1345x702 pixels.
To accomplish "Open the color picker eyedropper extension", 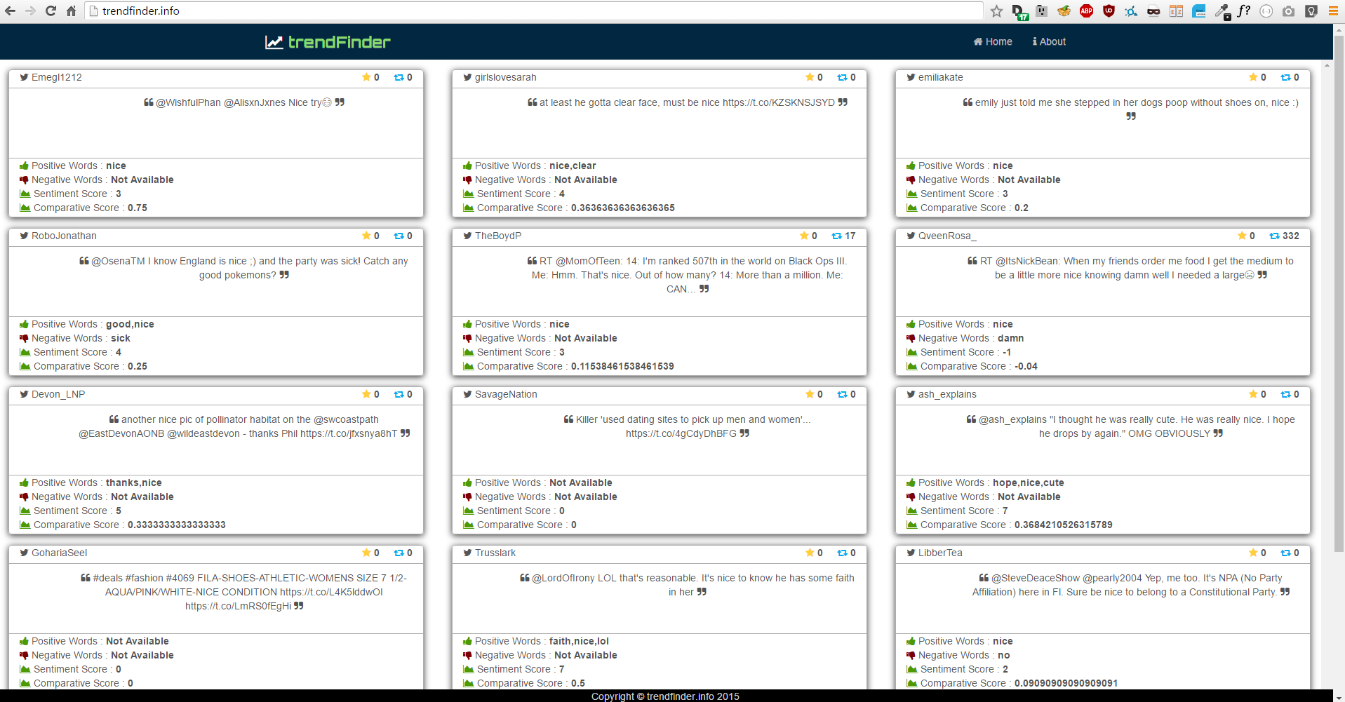I will point(1222,11).
